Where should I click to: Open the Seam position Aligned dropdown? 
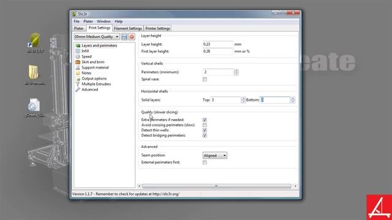215,155
